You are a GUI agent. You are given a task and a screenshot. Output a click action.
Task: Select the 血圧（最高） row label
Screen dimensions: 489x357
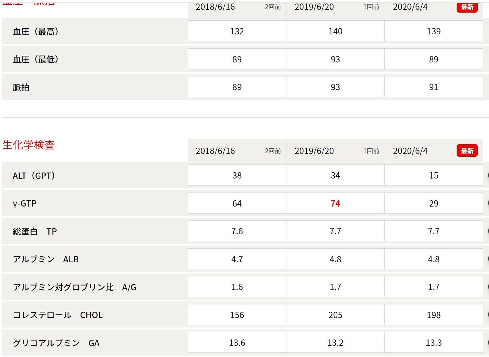click(x=35, y=32)
